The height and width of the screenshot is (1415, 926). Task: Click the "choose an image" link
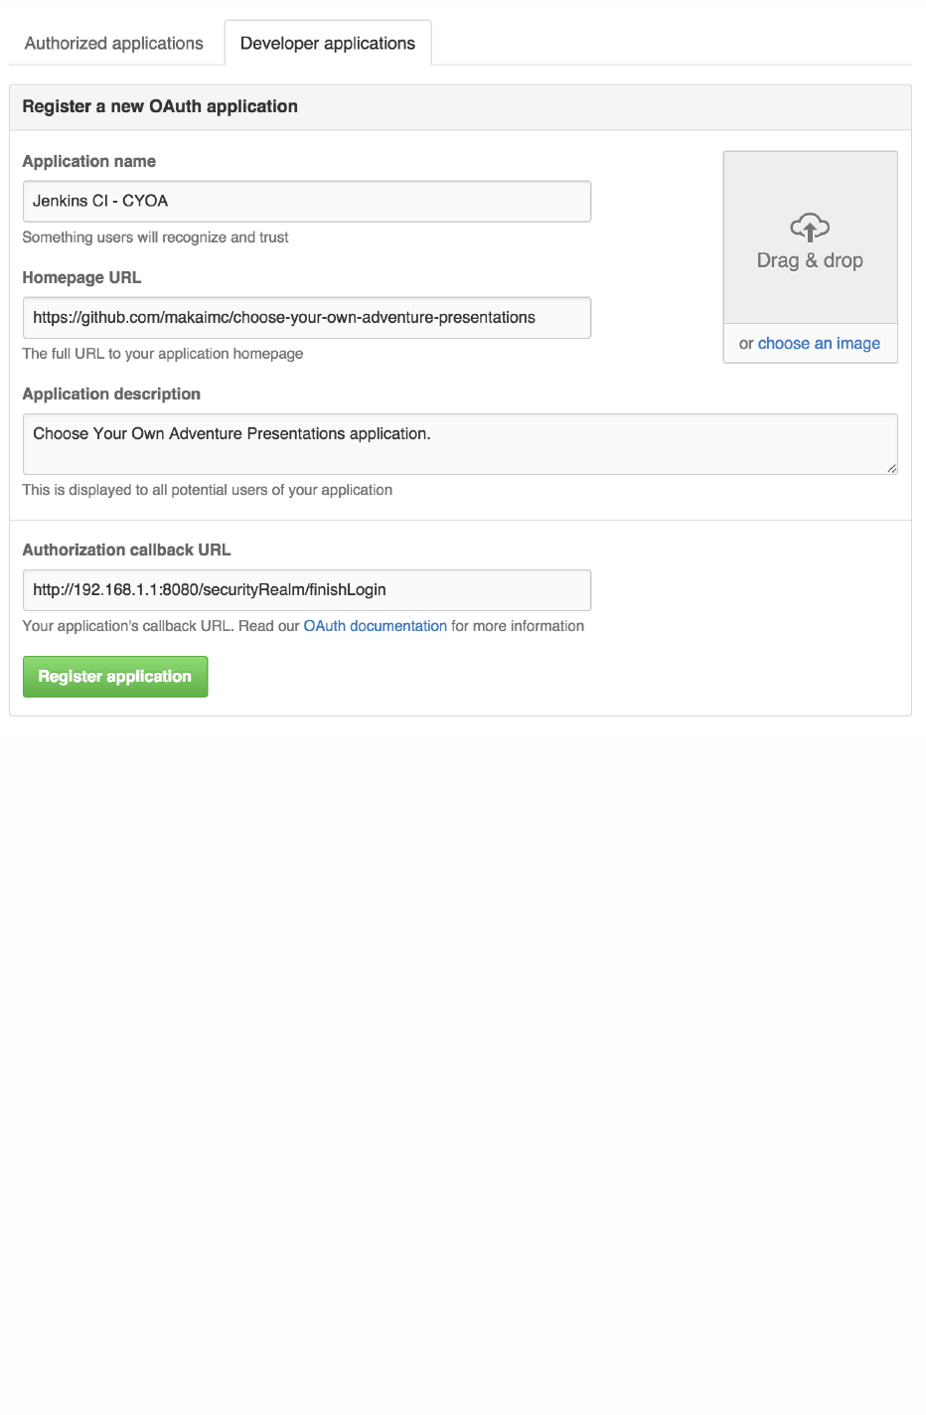819,344
